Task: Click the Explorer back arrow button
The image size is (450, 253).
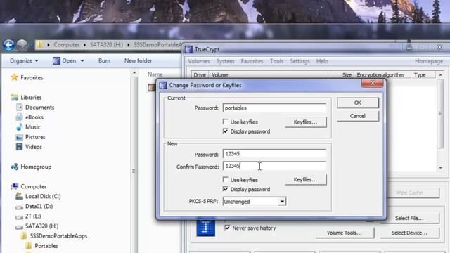Action: 8,45
